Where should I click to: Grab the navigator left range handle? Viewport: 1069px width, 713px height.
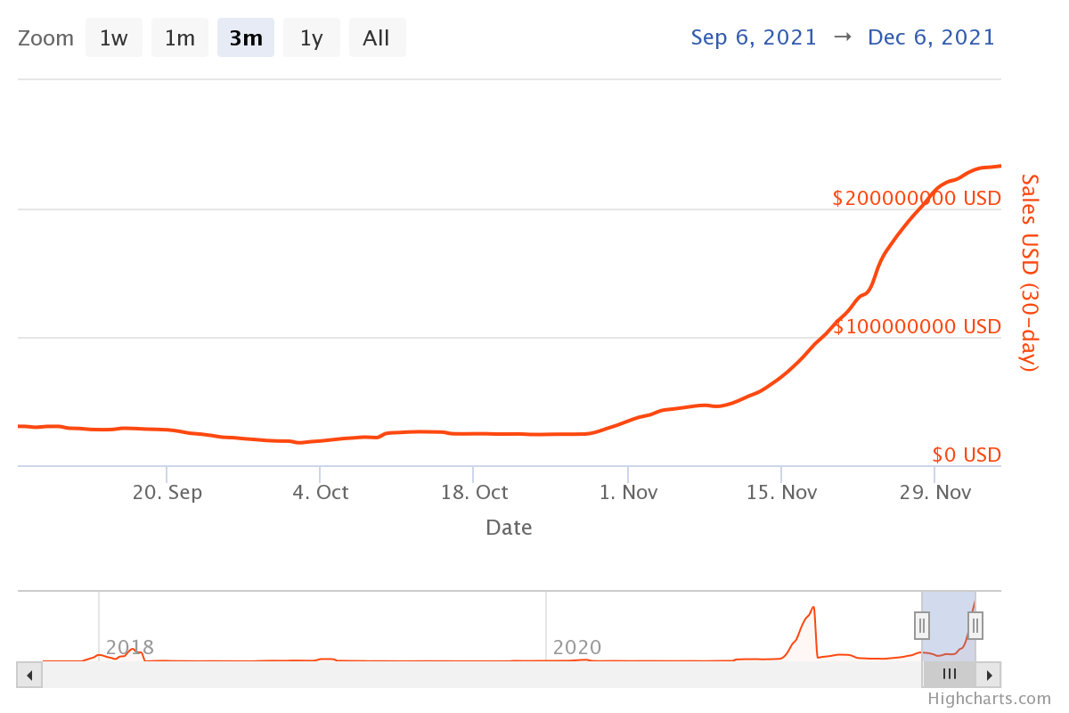point(922,626)
